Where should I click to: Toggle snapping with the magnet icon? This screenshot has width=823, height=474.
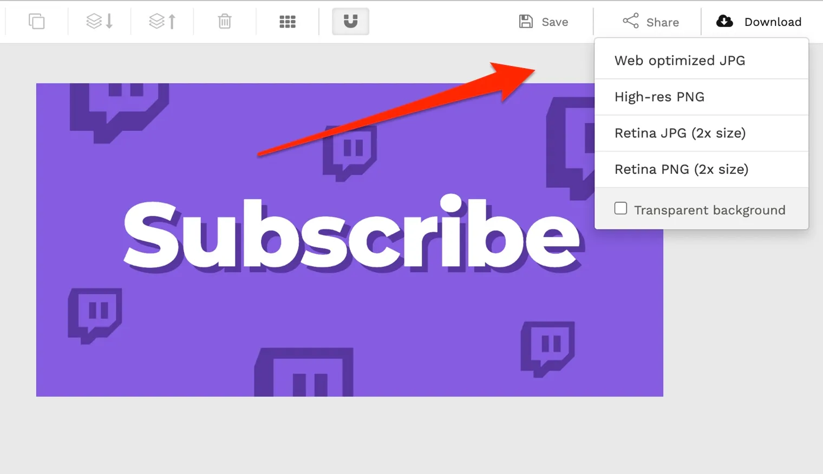point(350,22)
